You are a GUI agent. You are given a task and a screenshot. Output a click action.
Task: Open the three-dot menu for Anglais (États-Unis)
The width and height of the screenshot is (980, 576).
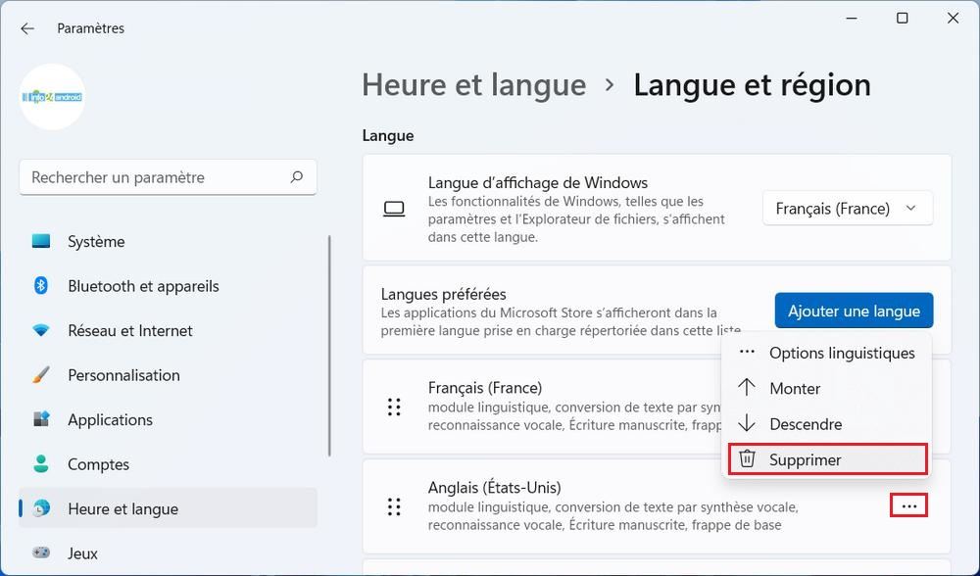coord(908,506)
